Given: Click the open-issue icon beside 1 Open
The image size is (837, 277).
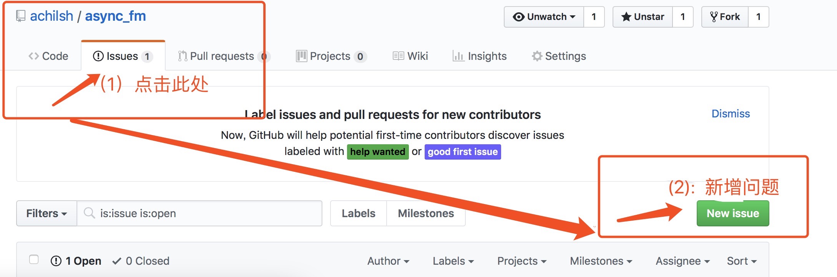Looking at the screenshot, I should pyautogui.click(x=56, y=261).
